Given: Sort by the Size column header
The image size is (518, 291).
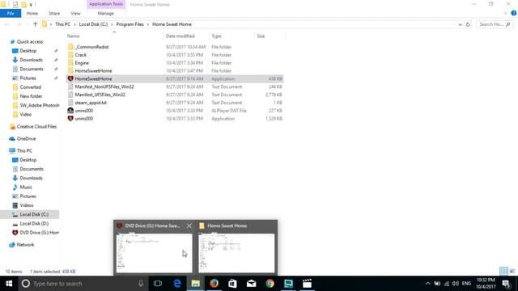Looking at the screenshot, I should (x=261, y=36).
